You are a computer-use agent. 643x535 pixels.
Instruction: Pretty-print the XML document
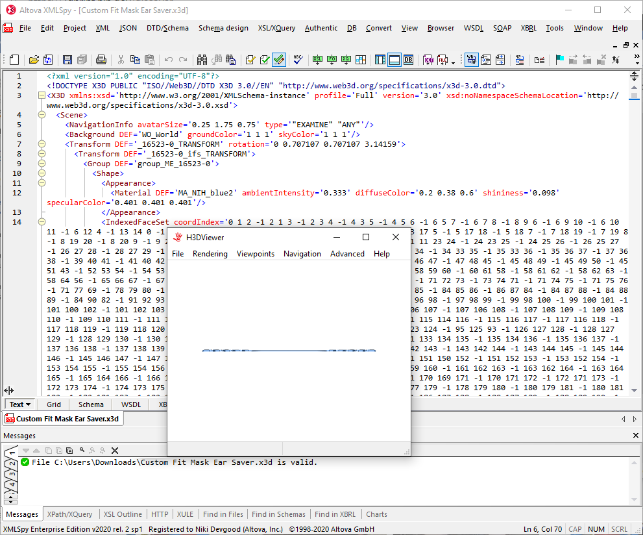pos(487,60)
